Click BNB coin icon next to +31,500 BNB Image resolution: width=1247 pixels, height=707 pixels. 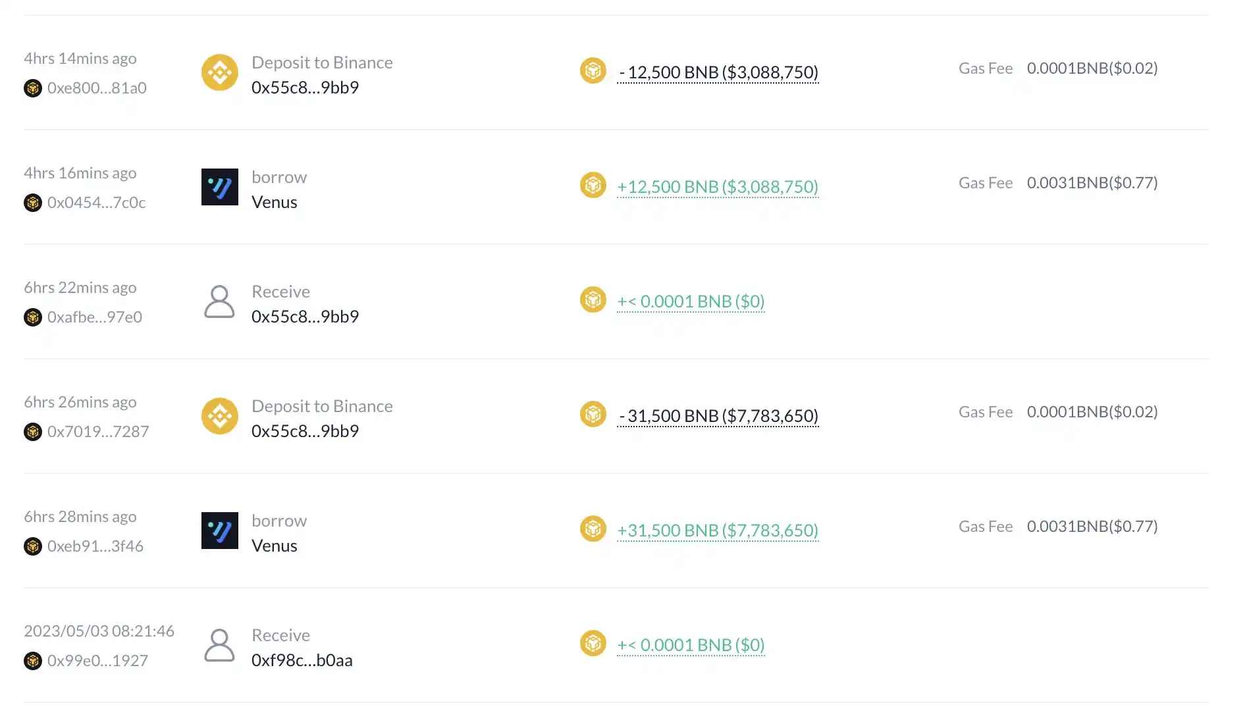593,529
